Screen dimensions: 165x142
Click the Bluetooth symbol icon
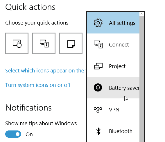(98, 131)
